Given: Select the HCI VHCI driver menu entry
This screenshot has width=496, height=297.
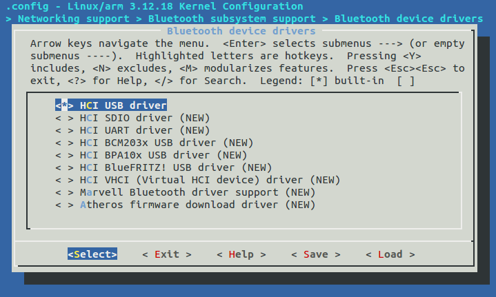Looking at the screenshot, I should coord(210,180).
